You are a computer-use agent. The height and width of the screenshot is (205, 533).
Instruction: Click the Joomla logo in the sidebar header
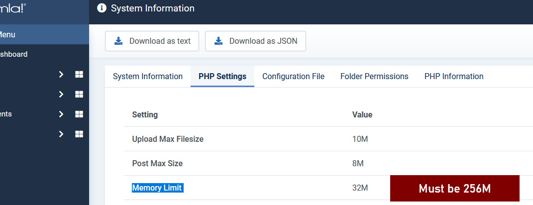(x=13, y=8)
